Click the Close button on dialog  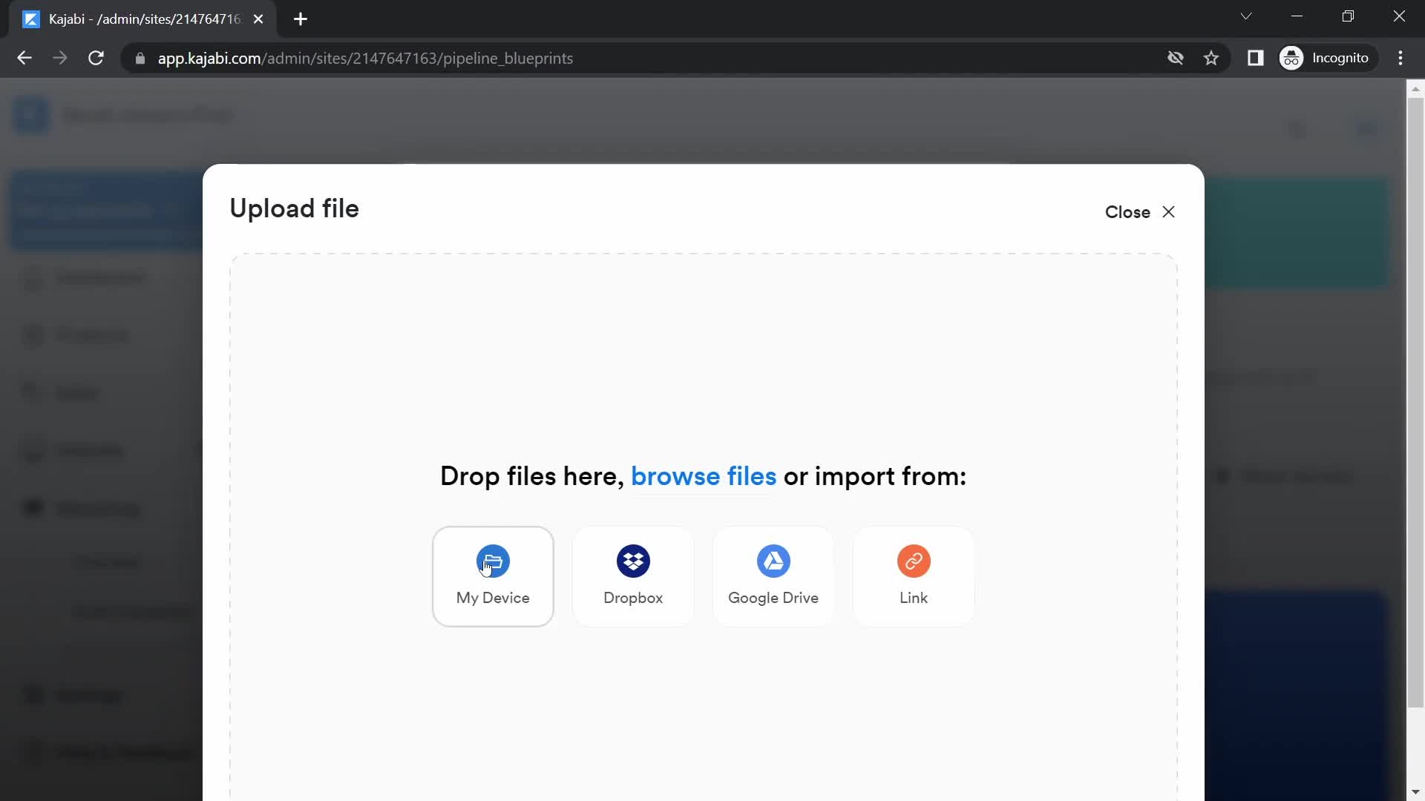click(1140, 212)
